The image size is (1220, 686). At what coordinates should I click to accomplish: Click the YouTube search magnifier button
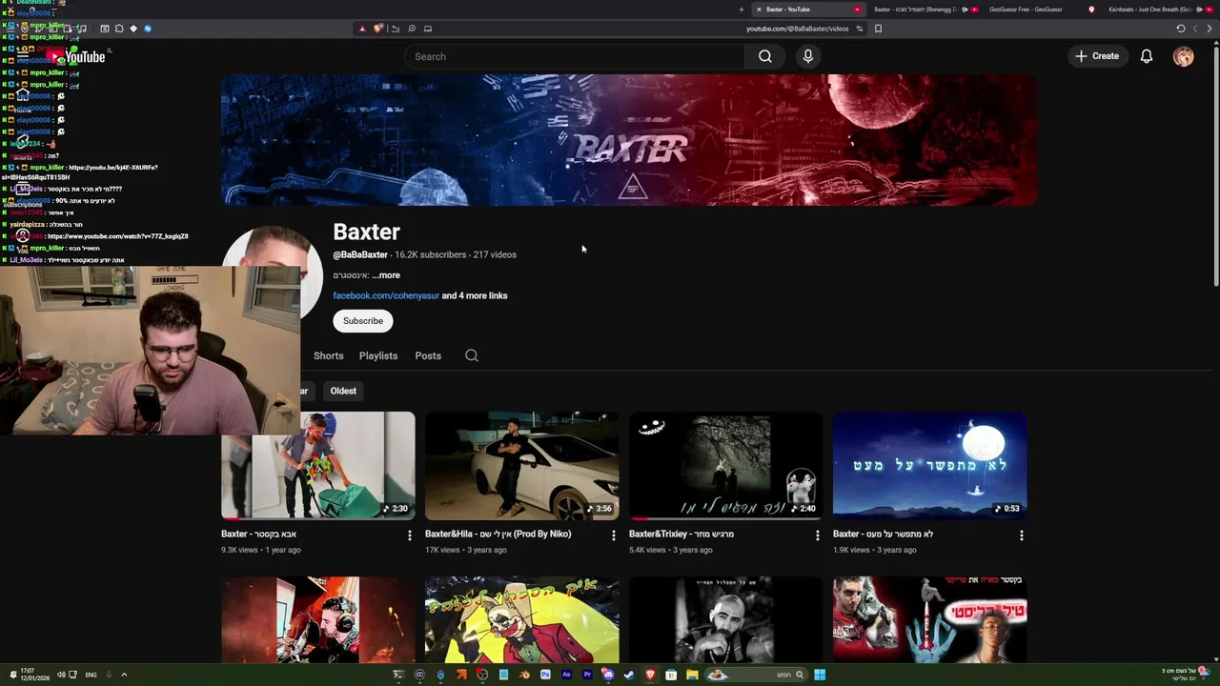[x=764, y=56]
